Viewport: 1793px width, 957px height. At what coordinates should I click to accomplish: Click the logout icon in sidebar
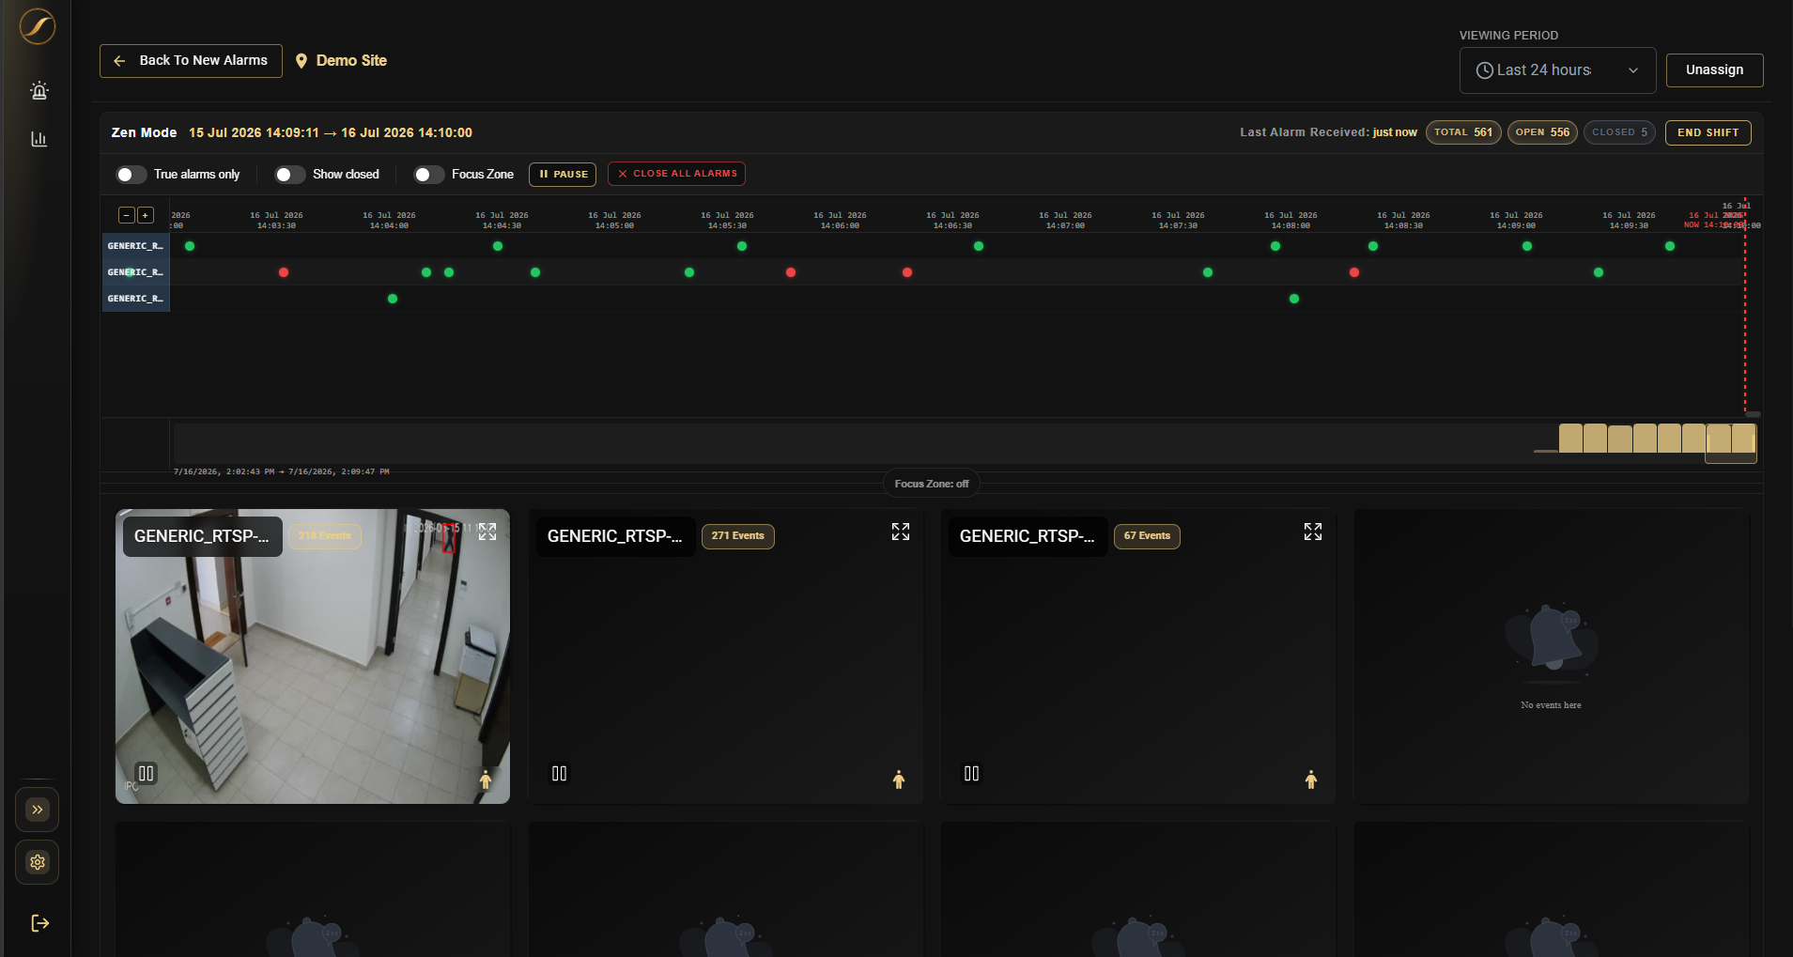coord(39,923)
